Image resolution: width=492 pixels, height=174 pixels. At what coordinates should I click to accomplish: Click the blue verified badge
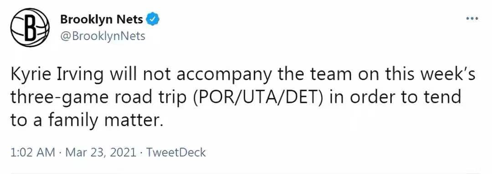[x=153, y=20]
